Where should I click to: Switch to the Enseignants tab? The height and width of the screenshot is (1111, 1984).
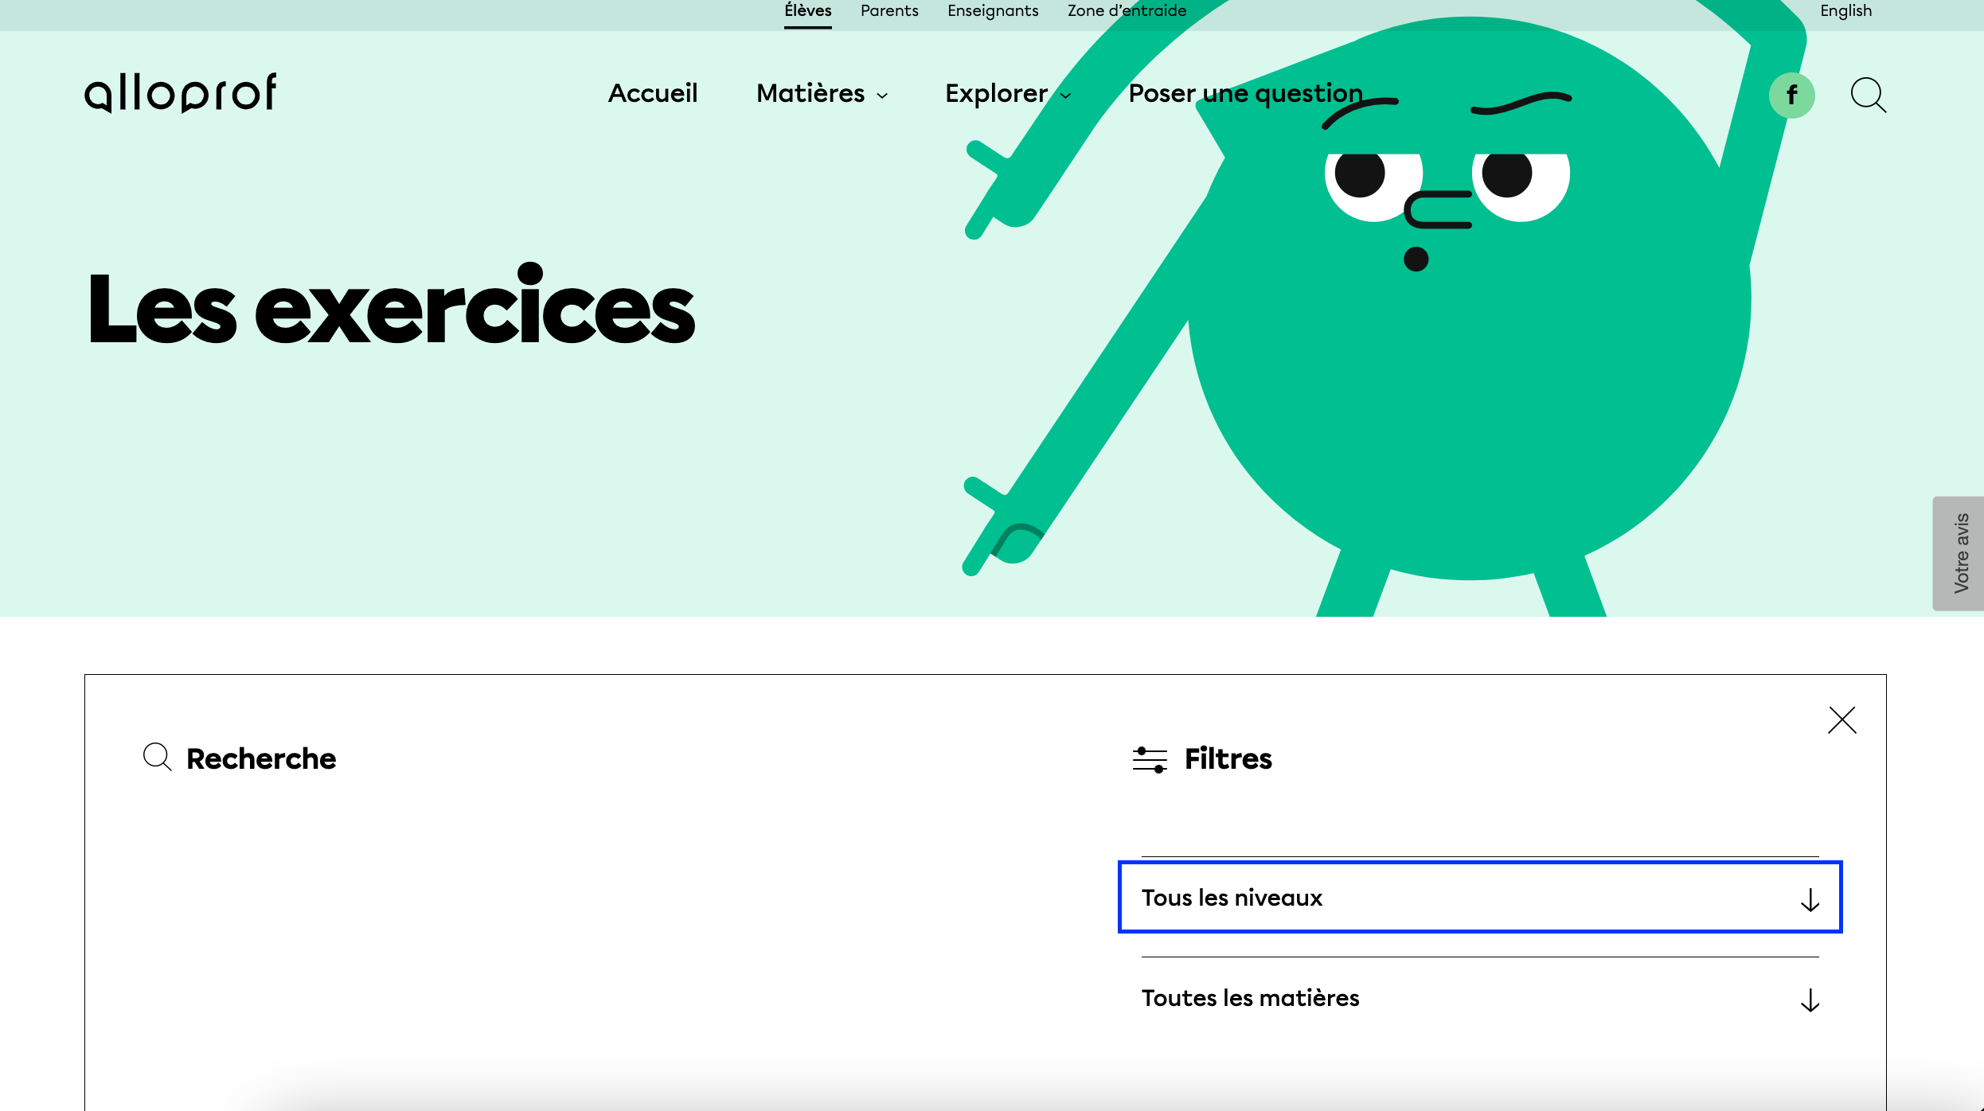tap(993, 11)
